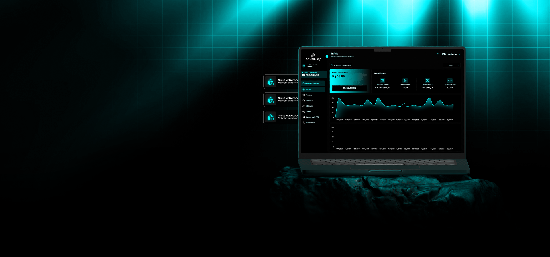Click the notification bell icon
The height and width of the screenshot is (257, 550).
[438, 54]
